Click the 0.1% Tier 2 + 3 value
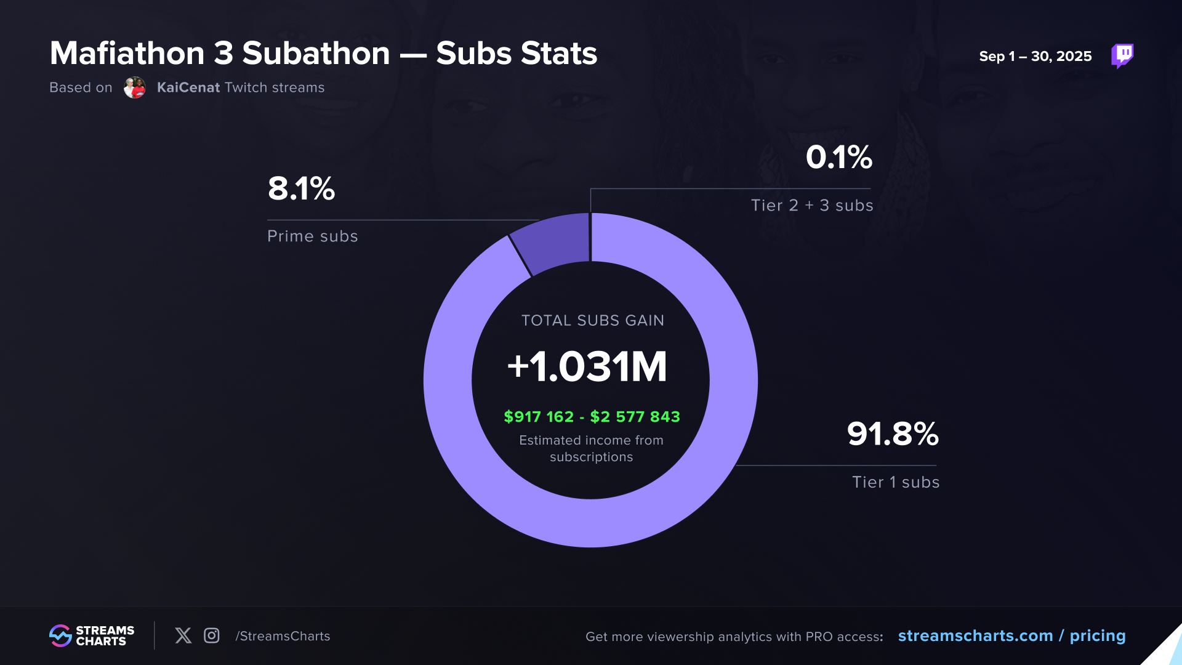This screenshot has width=1182, height=665. click(838, 157)
